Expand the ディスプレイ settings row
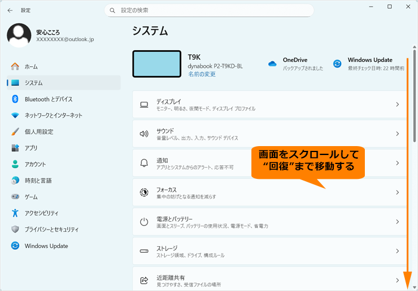Image resolution: width=418 pixels, height=291 pixels. 269,105
